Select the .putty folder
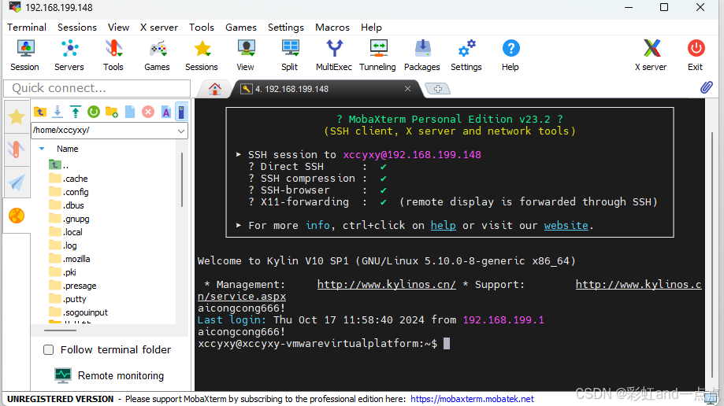 (x=68, y=299)
